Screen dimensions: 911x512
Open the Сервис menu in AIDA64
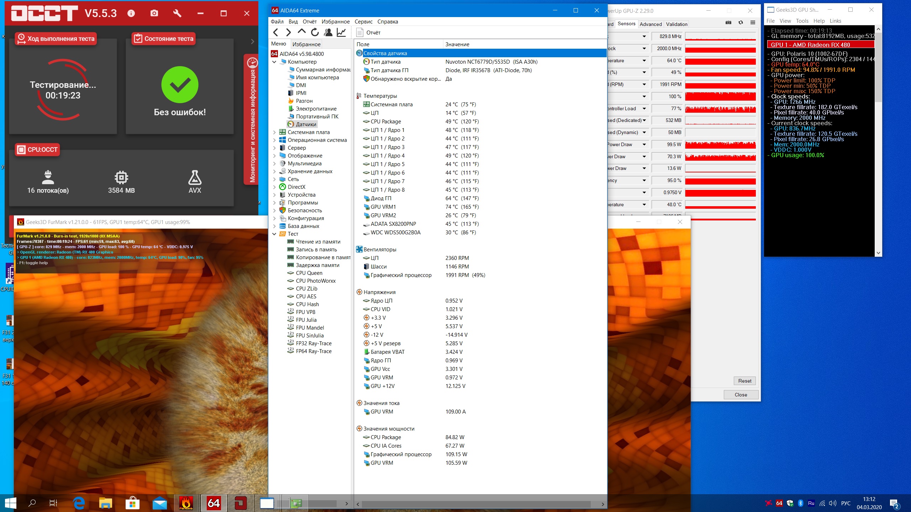click(363, 21)
